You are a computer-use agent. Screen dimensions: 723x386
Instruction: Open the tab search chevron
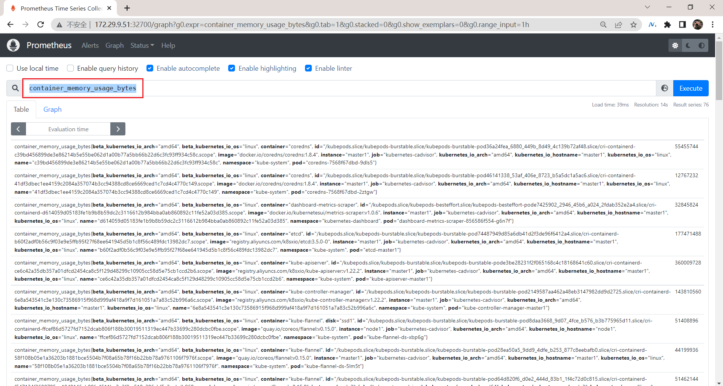(647, 7)
